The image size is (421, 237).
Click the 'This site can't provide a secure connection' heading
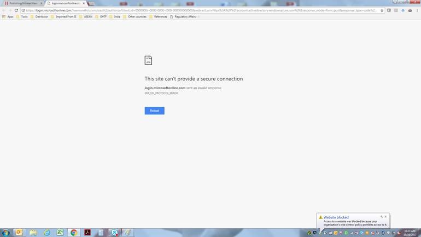194,79
